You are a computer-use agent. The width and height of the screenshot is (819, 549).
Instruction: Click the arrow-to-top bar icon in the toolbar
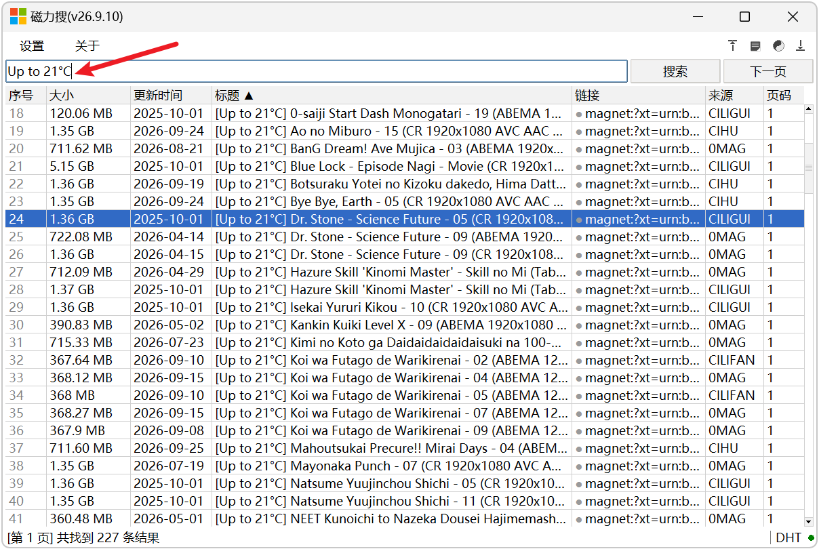(733, 45)
